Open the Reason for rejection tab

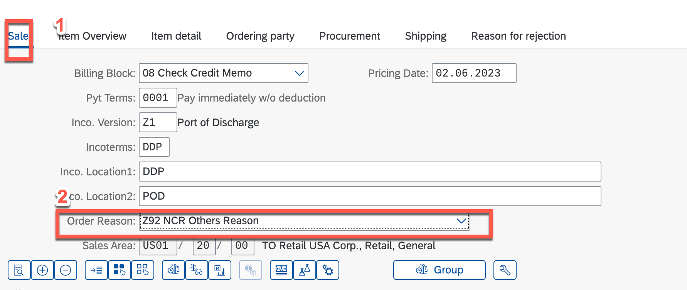[x=518, y=36]
